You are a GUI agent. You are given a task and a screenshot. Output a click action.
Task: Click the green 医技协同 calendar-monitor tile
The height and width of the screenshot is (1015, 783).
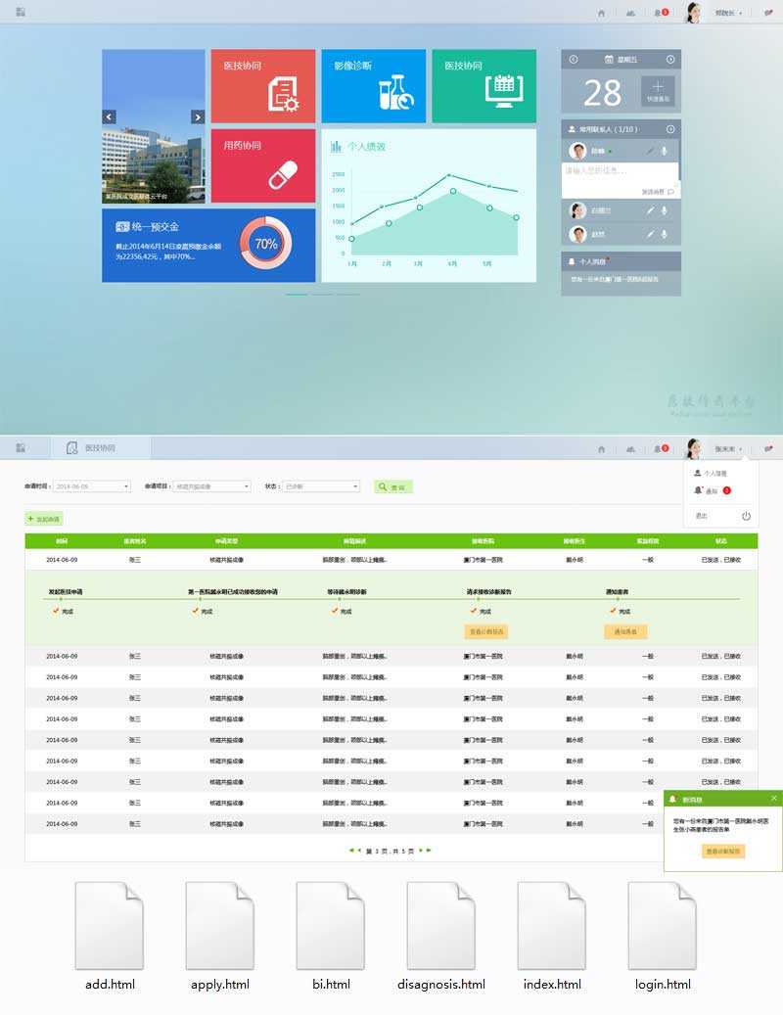(x=484, y=86)
